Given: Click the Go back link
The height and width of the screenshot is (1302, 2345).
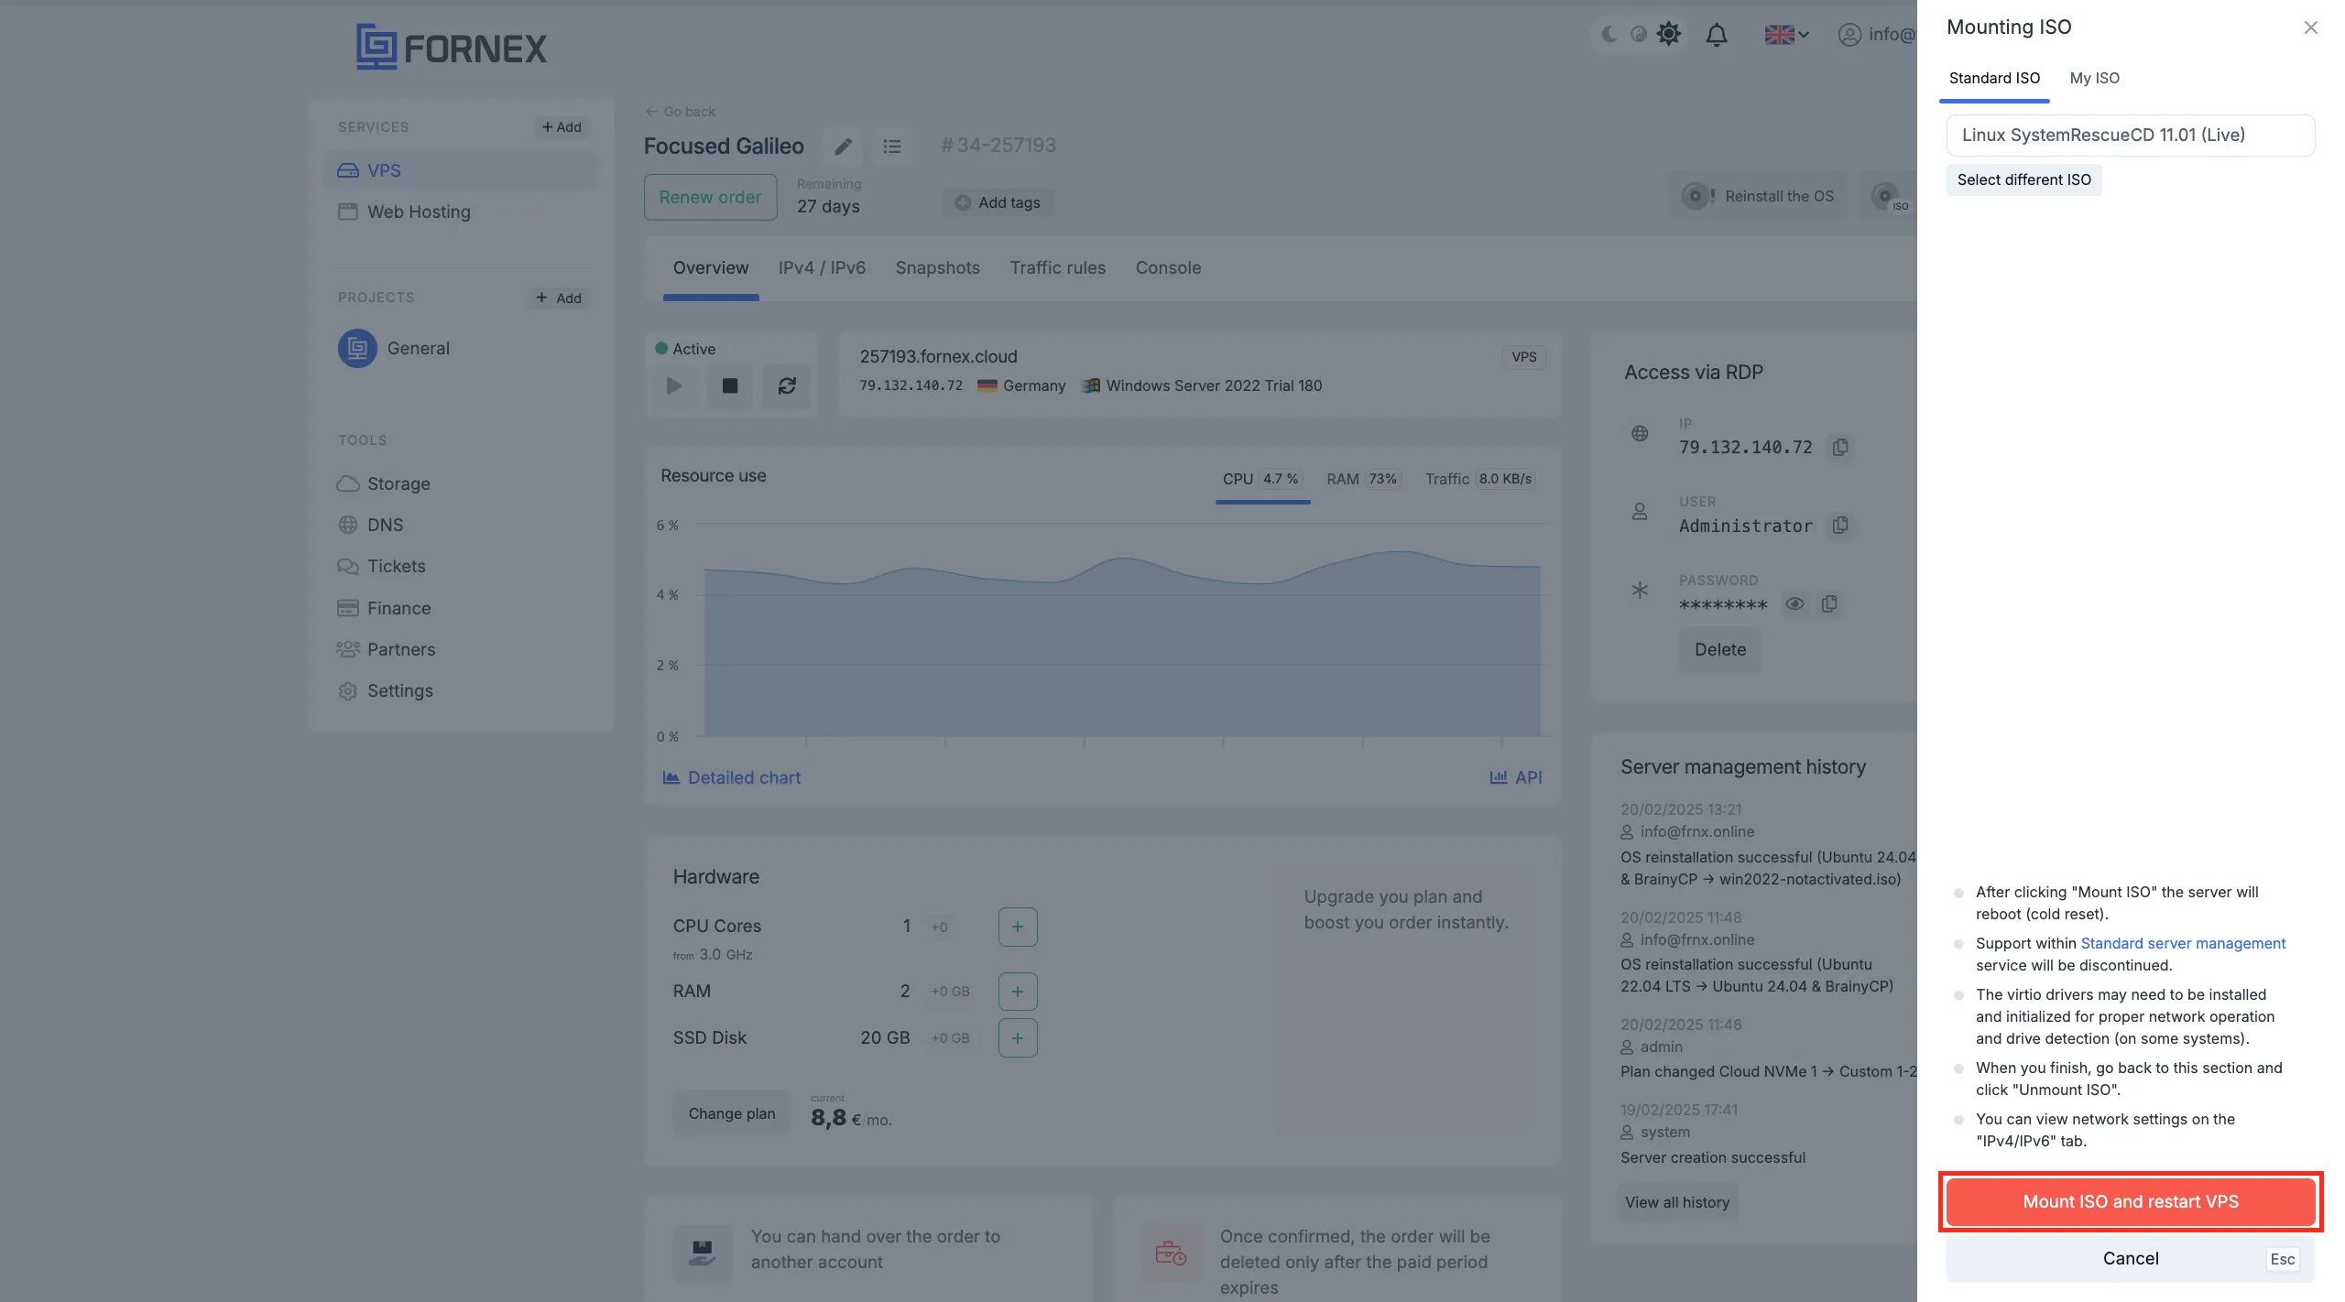Looking at the screenshot, I should tap(681, 111).
